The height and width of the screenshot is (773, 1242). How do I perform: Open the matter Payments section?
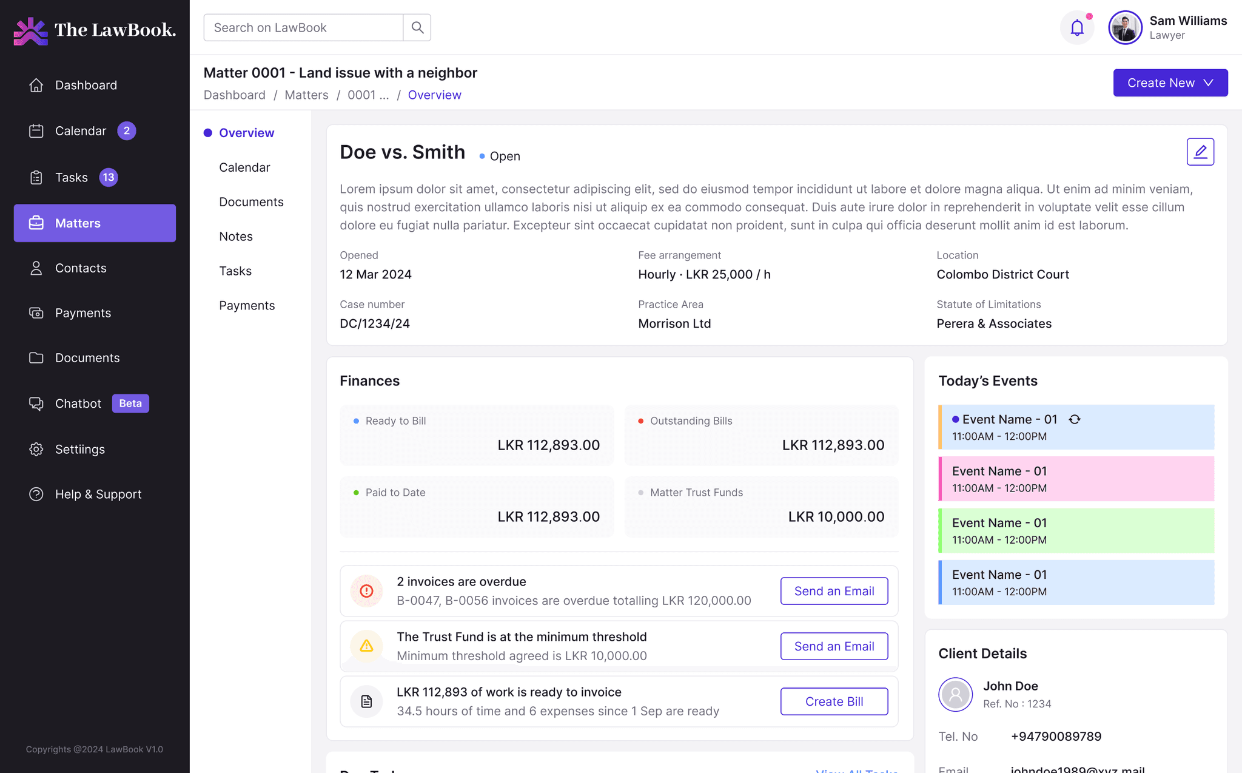click(x=247, y=306)
